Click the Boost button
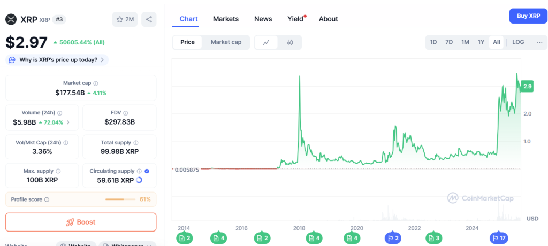This screenshot has height=246, width=548. (x=81, y=222)
